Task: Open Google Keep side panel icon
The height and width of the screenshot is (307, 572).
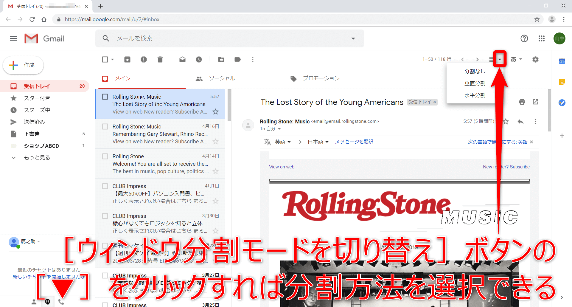Action: [562, 82]
